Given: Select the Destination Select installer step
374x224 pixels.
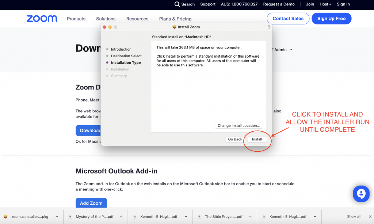Looking at the screenshot, I should pyautogui.click(x=126, y=56).
